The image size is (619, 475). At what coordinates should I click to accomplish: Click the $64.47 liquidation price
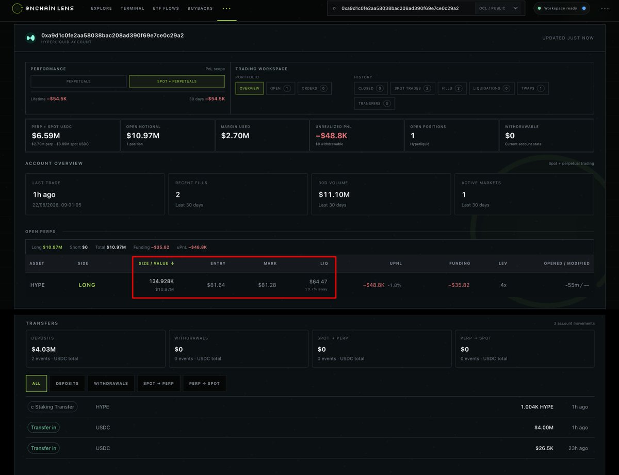coord(318,281)
